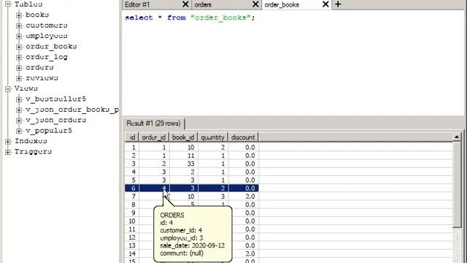Expand the reviews table node
This screenshot has height=263, width=467.
19,78
